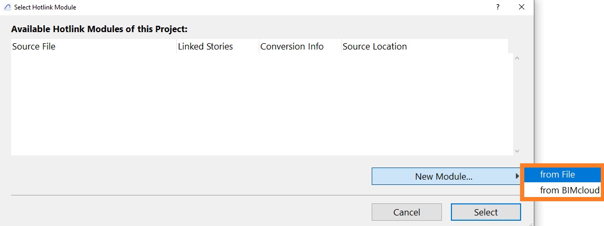Confirm with the Select button
The image size is (604, 226).
coord(486,212)
